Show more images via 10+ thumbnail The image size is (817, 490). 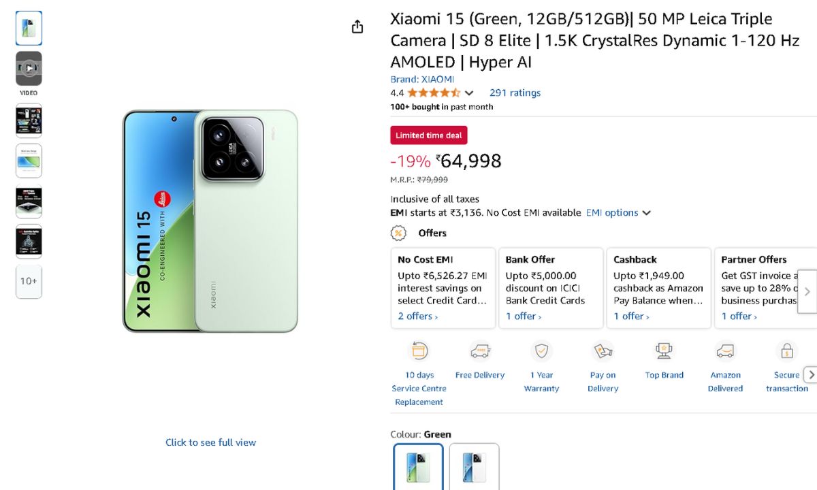click(x=29, y=281)
